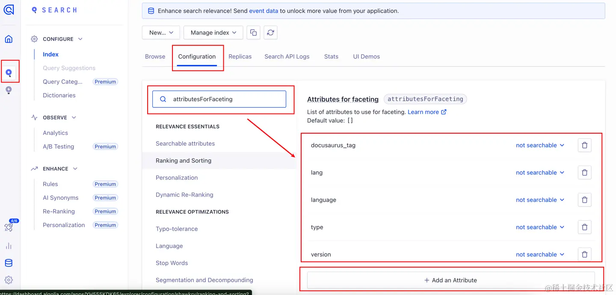Open Query Suggestions in sidebar
This screenshot has height=295, width=616.
coord(69,68)
